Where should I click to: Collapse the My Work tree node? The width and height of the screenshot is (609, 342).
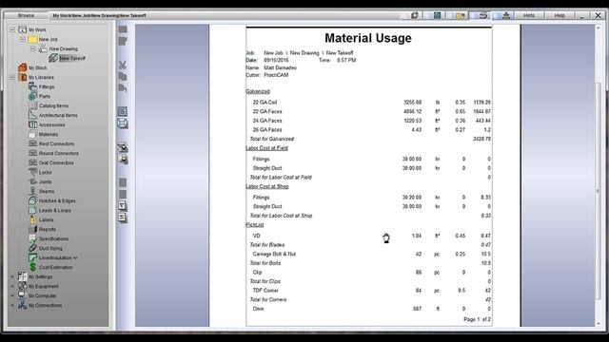click(x=12, y=29)
